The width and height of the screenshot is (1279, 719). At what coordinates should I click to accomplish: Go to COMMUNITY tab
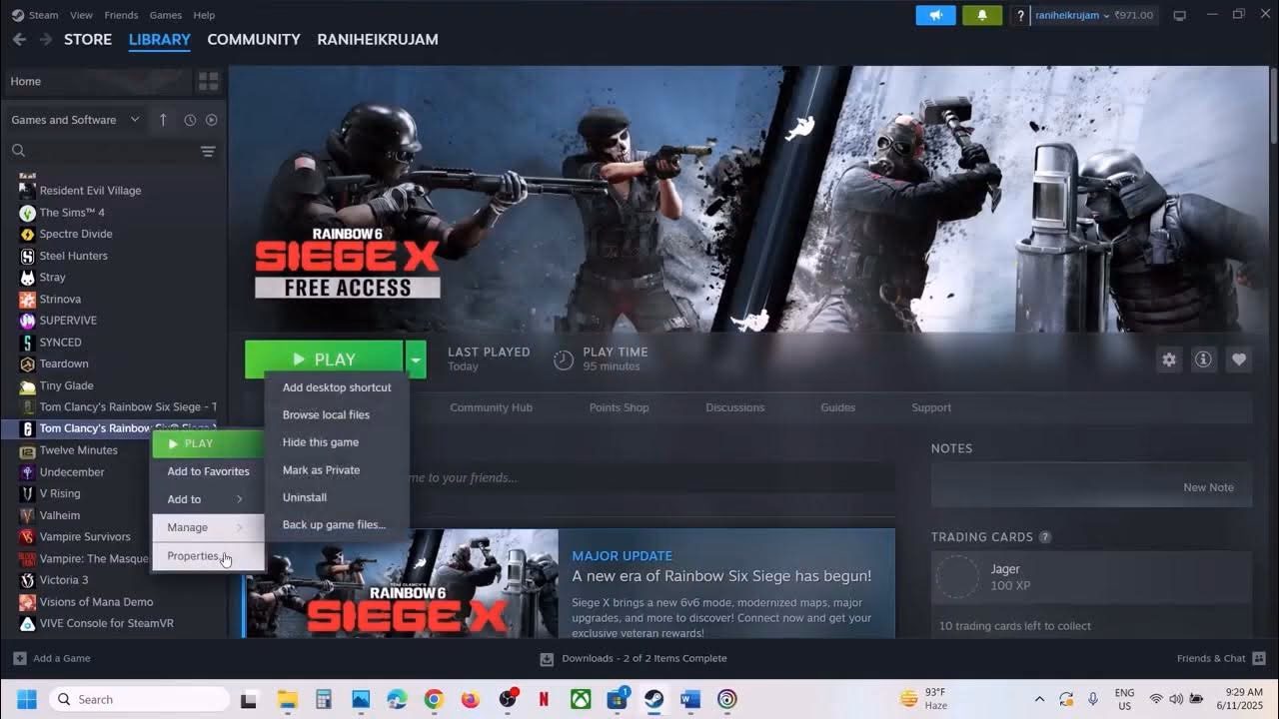[254, 39]
